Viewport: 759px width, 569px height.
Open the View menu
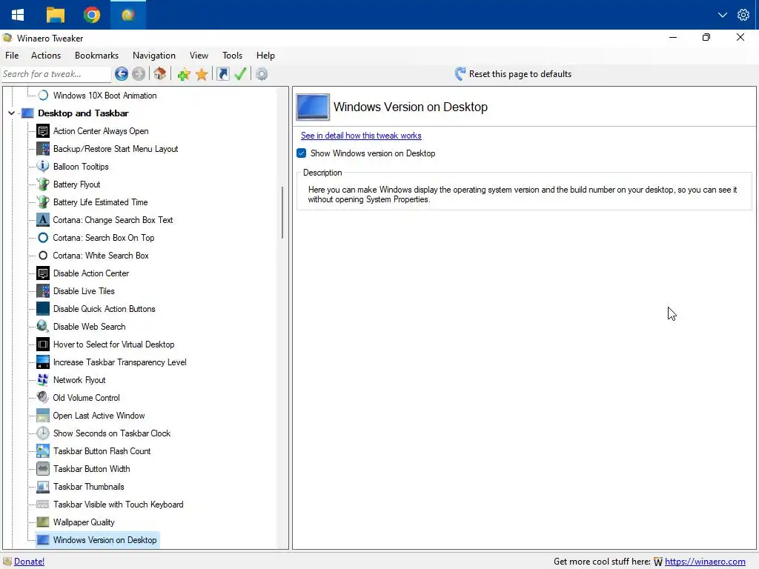[199, 55]
